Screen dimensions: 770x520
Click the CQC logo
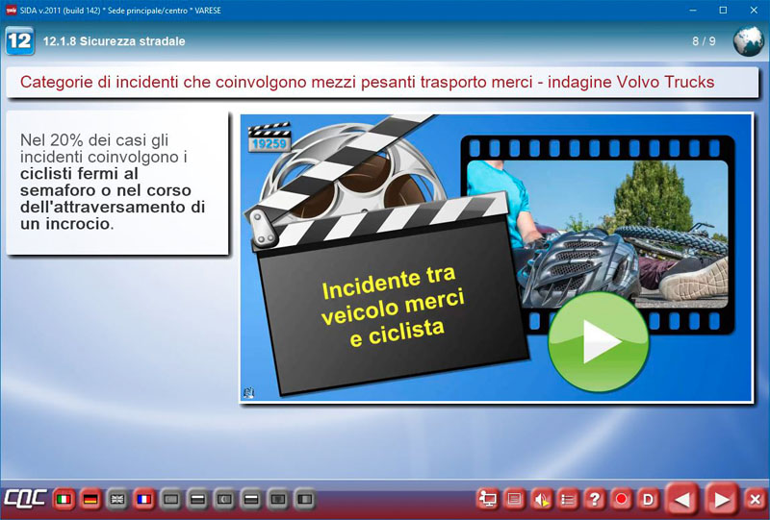click(23, 500)
